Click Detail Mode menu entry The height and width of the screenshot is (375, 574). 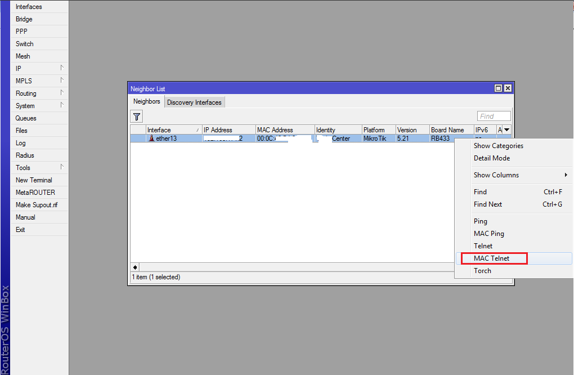point(491,158)
